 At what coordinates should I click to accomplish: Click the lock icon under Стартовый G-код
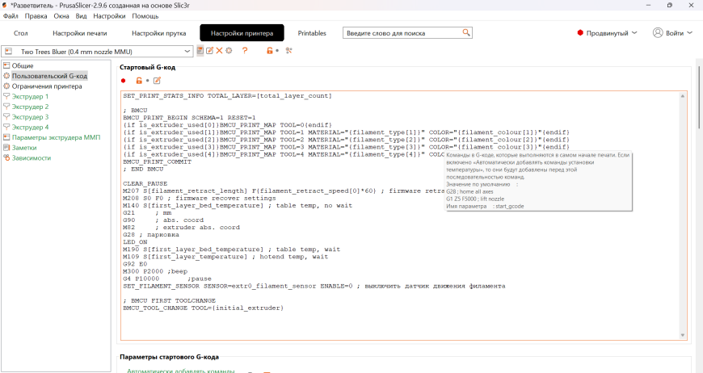pyautogui.click(x=139, y=81)
